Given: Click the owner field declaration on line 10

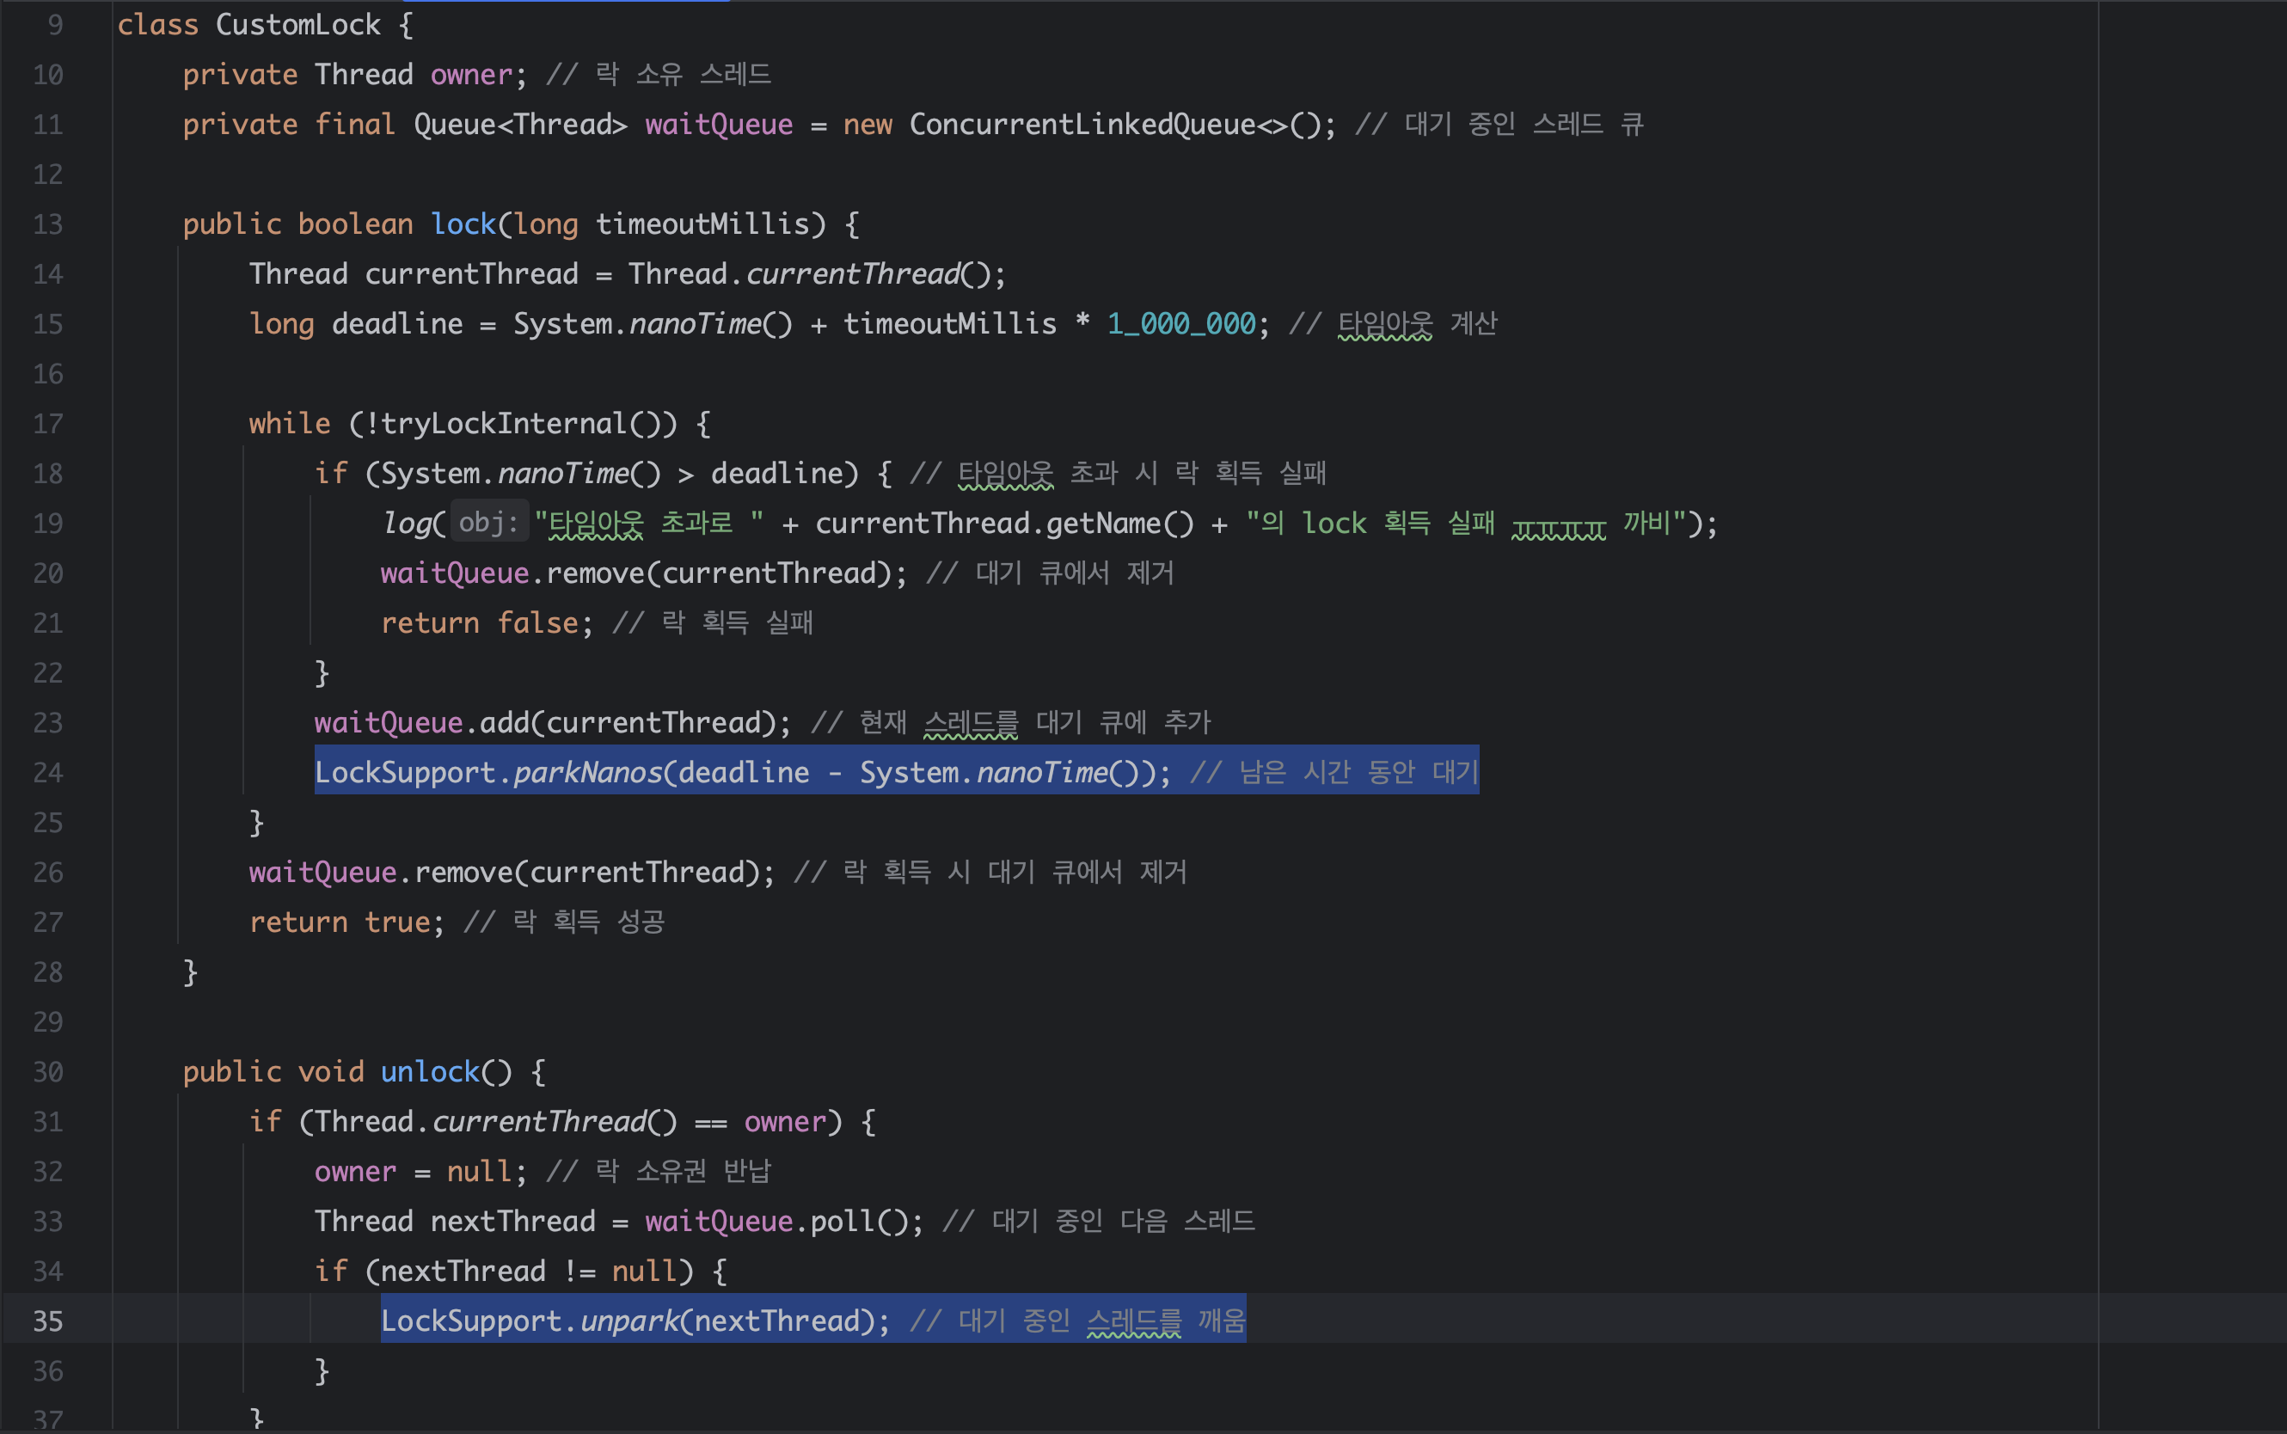Looking at the screenshot, I should [470, 74].
